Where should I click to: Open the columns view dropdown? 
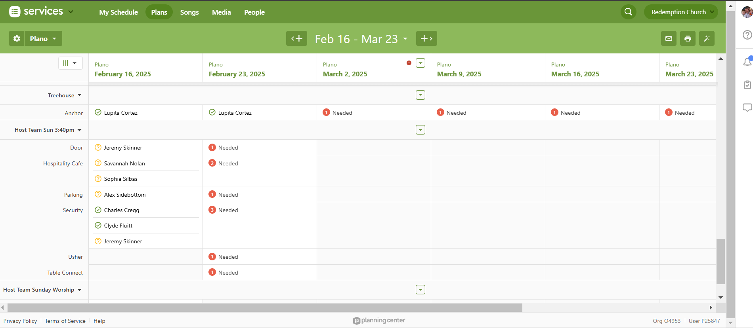pyautogui.click(x=70, y=63)
